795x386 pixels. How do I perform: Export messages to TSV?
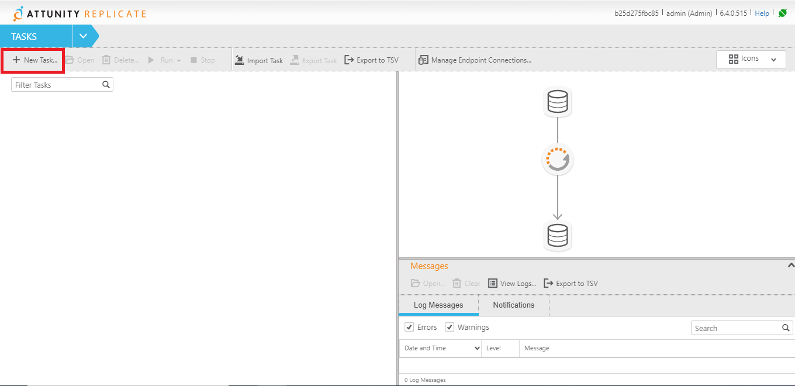point(571,284)
